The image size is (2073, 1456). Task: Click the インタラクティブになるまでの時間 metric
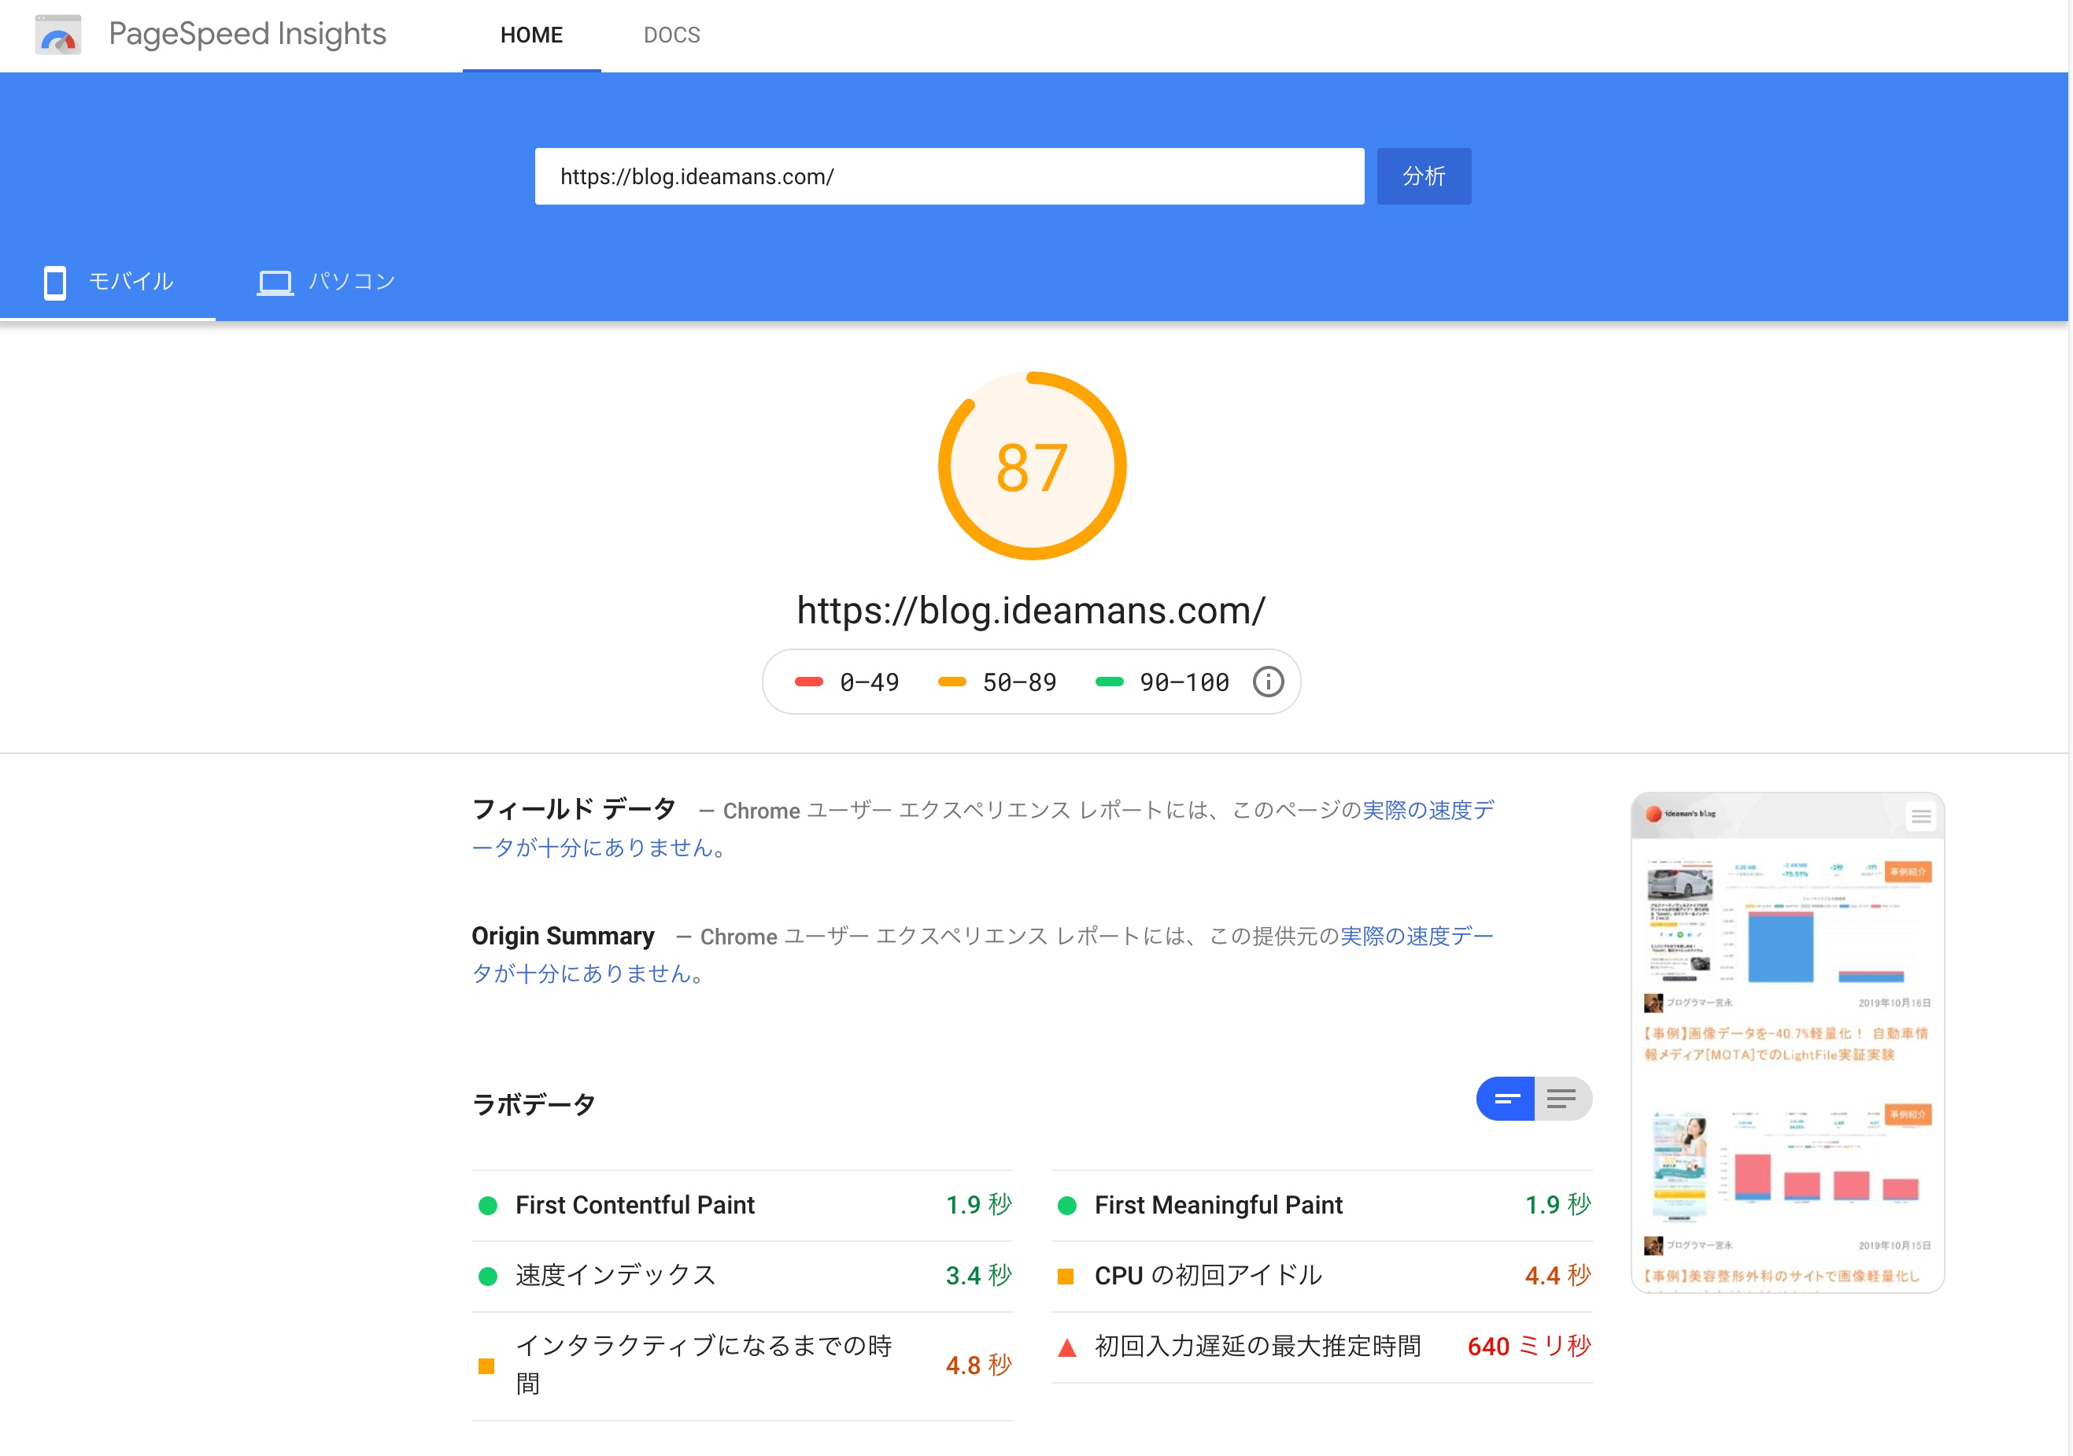pos(742,1365)
